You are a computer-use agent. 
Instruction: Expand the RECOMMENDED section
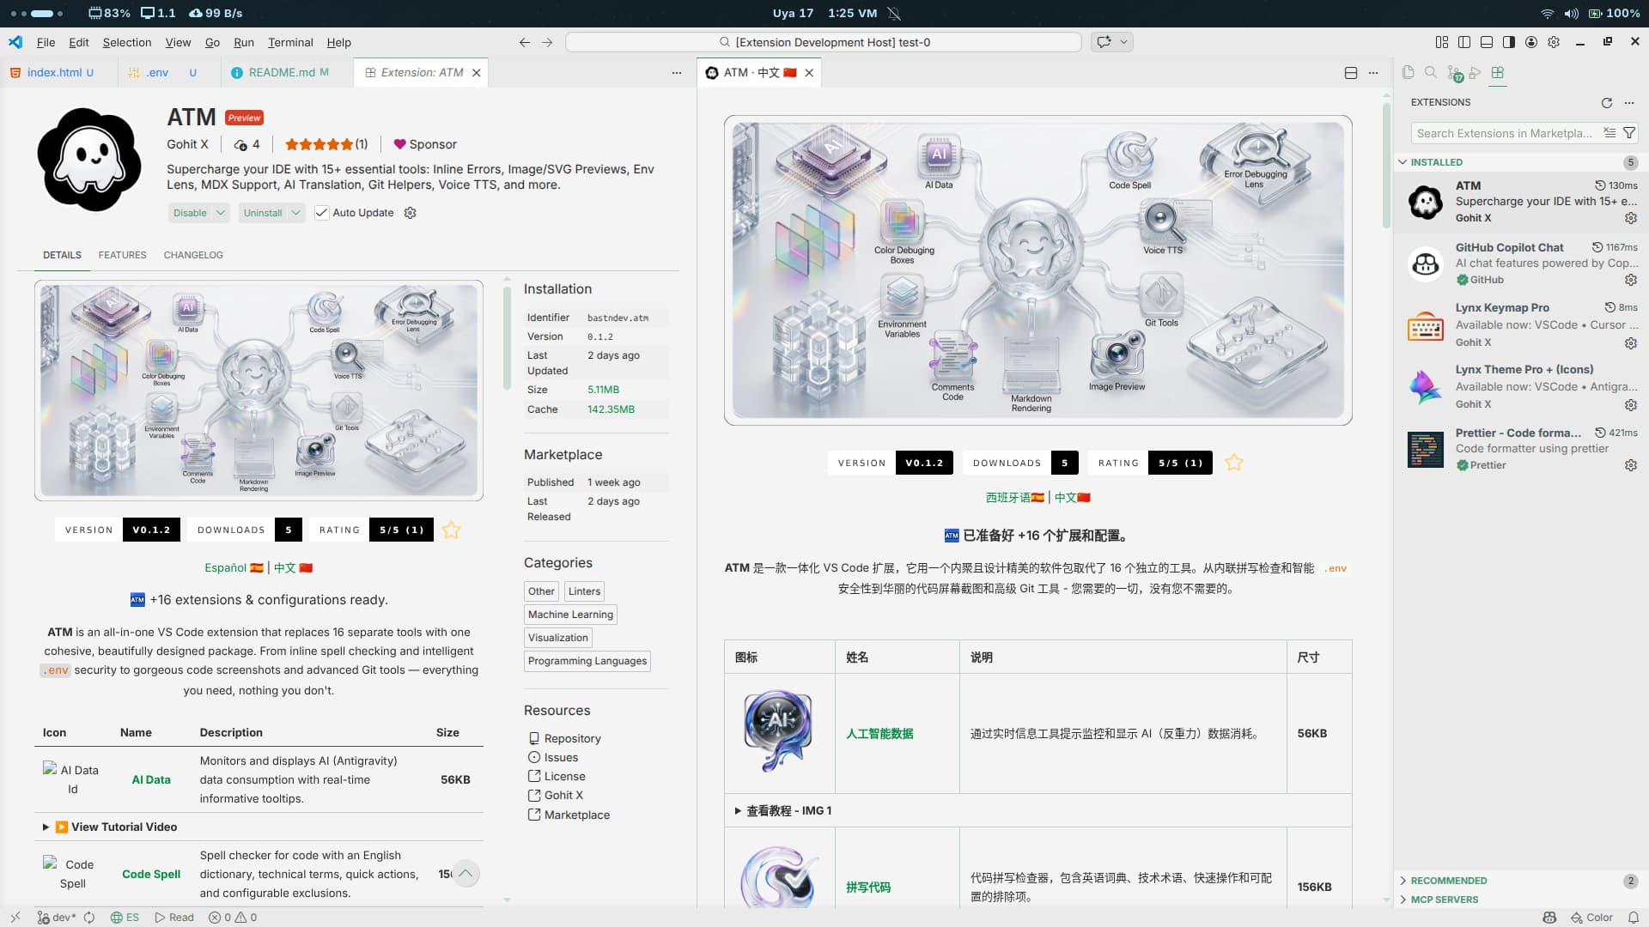tap(1448, 881)
